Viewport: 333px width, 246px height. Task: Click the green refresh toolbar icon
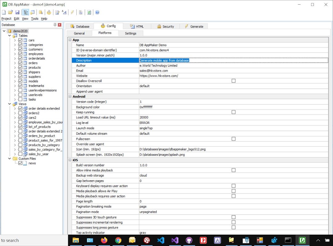(x=89, y=12)
